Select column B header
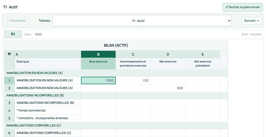 tap(98, 54)
